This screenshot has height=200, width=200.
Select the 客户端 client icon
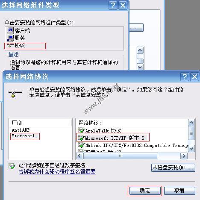(11, 31)
